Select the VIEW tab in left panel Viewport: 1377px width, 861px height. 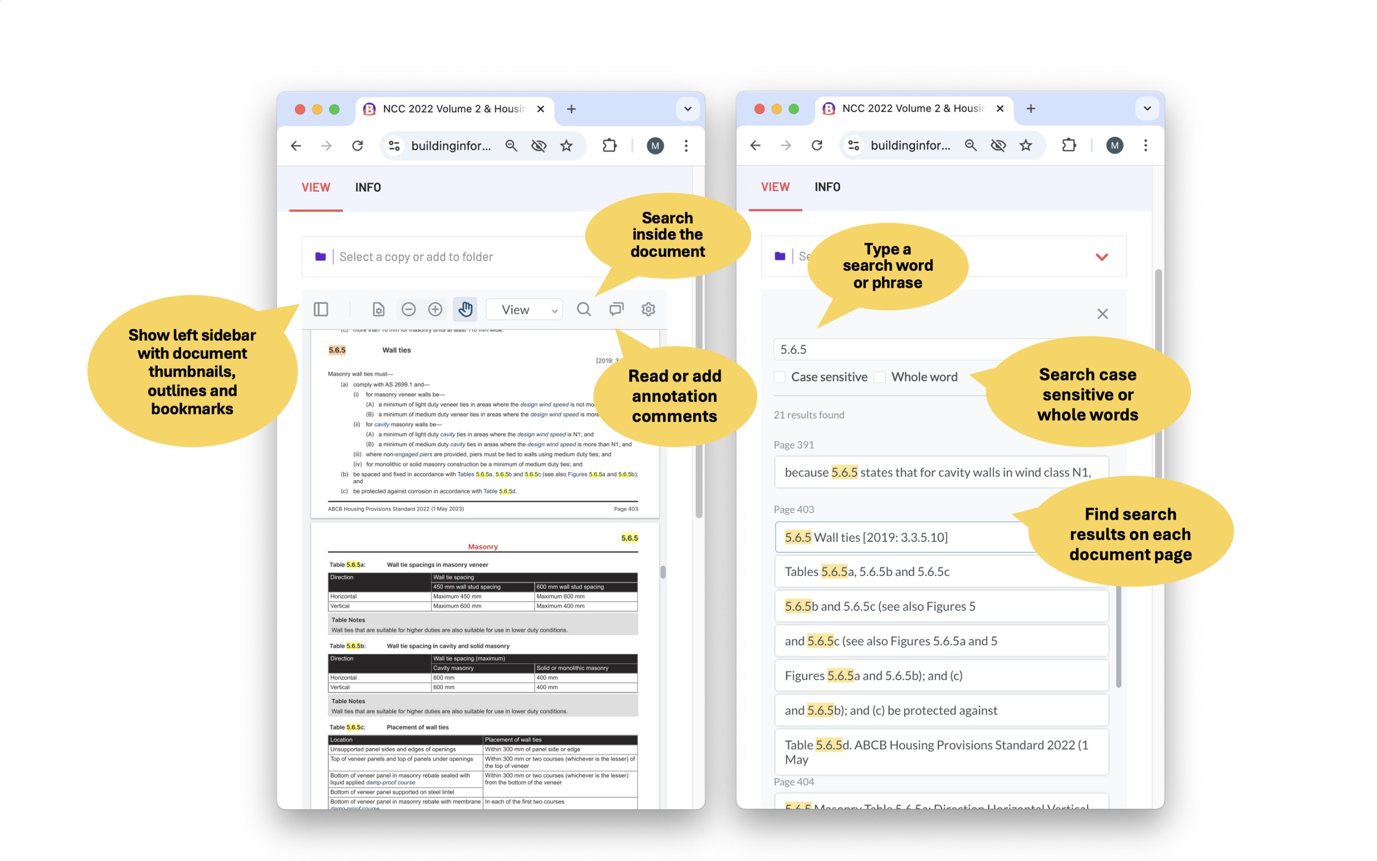[x=316, y=188]
